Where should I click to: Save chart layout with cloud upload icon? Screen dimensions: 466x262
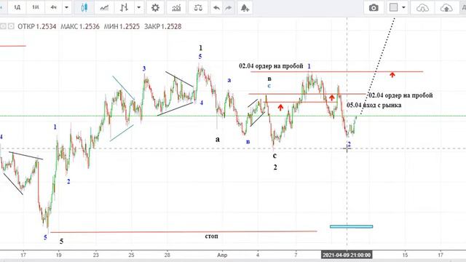[x=446, y=8]
